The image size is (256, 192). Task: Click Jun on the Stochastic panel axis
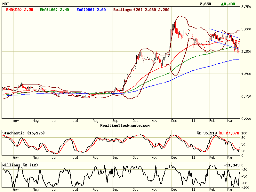(54, 157)
